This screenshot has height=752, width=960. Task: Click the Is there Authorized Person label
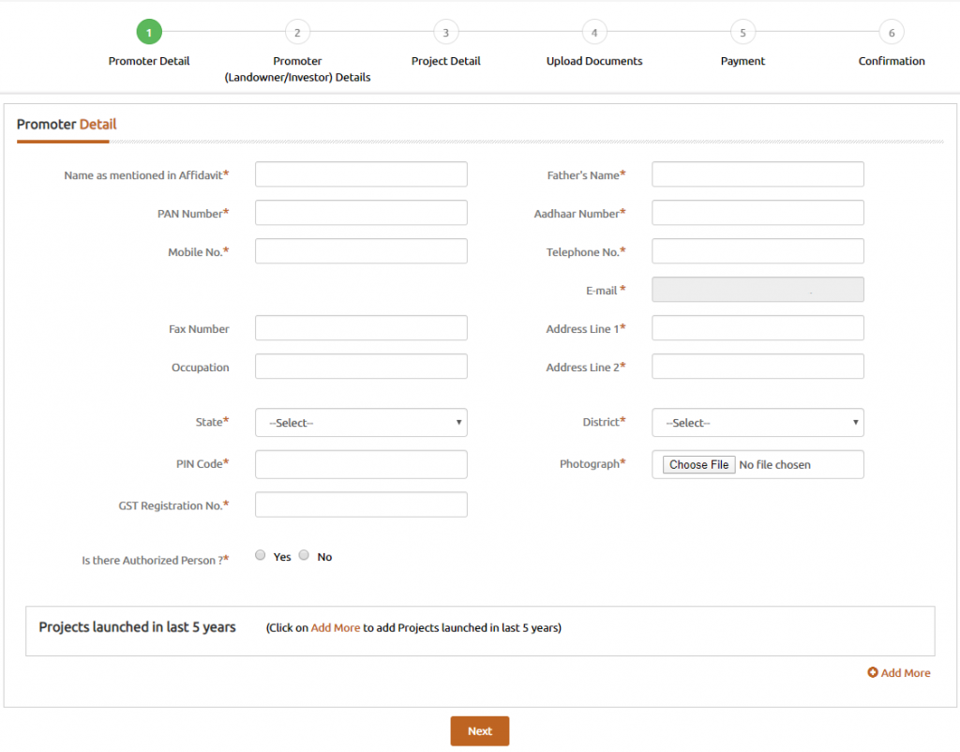click(x=155, y=560)
